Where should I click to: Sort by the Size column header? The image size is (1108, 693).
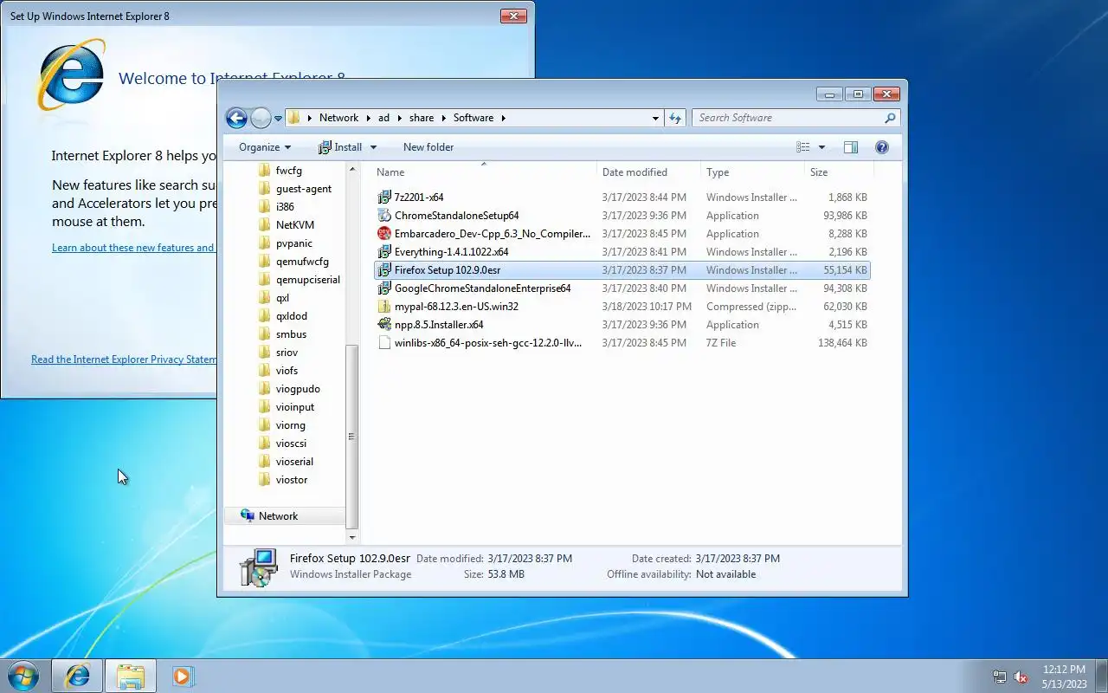[x=839, y=172]
